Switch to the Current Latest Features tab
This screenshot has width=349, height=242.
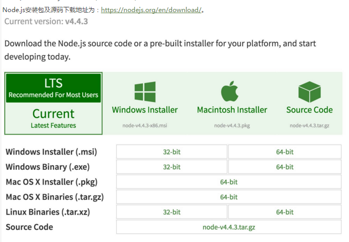tap(53, 118)
